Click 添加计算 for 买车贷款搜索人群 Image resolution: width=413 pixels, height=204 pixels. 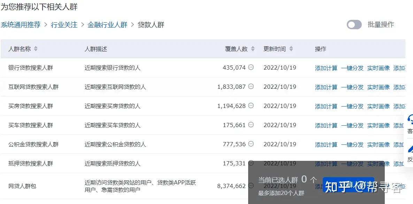pyautogui.click(x=326, y=126)
